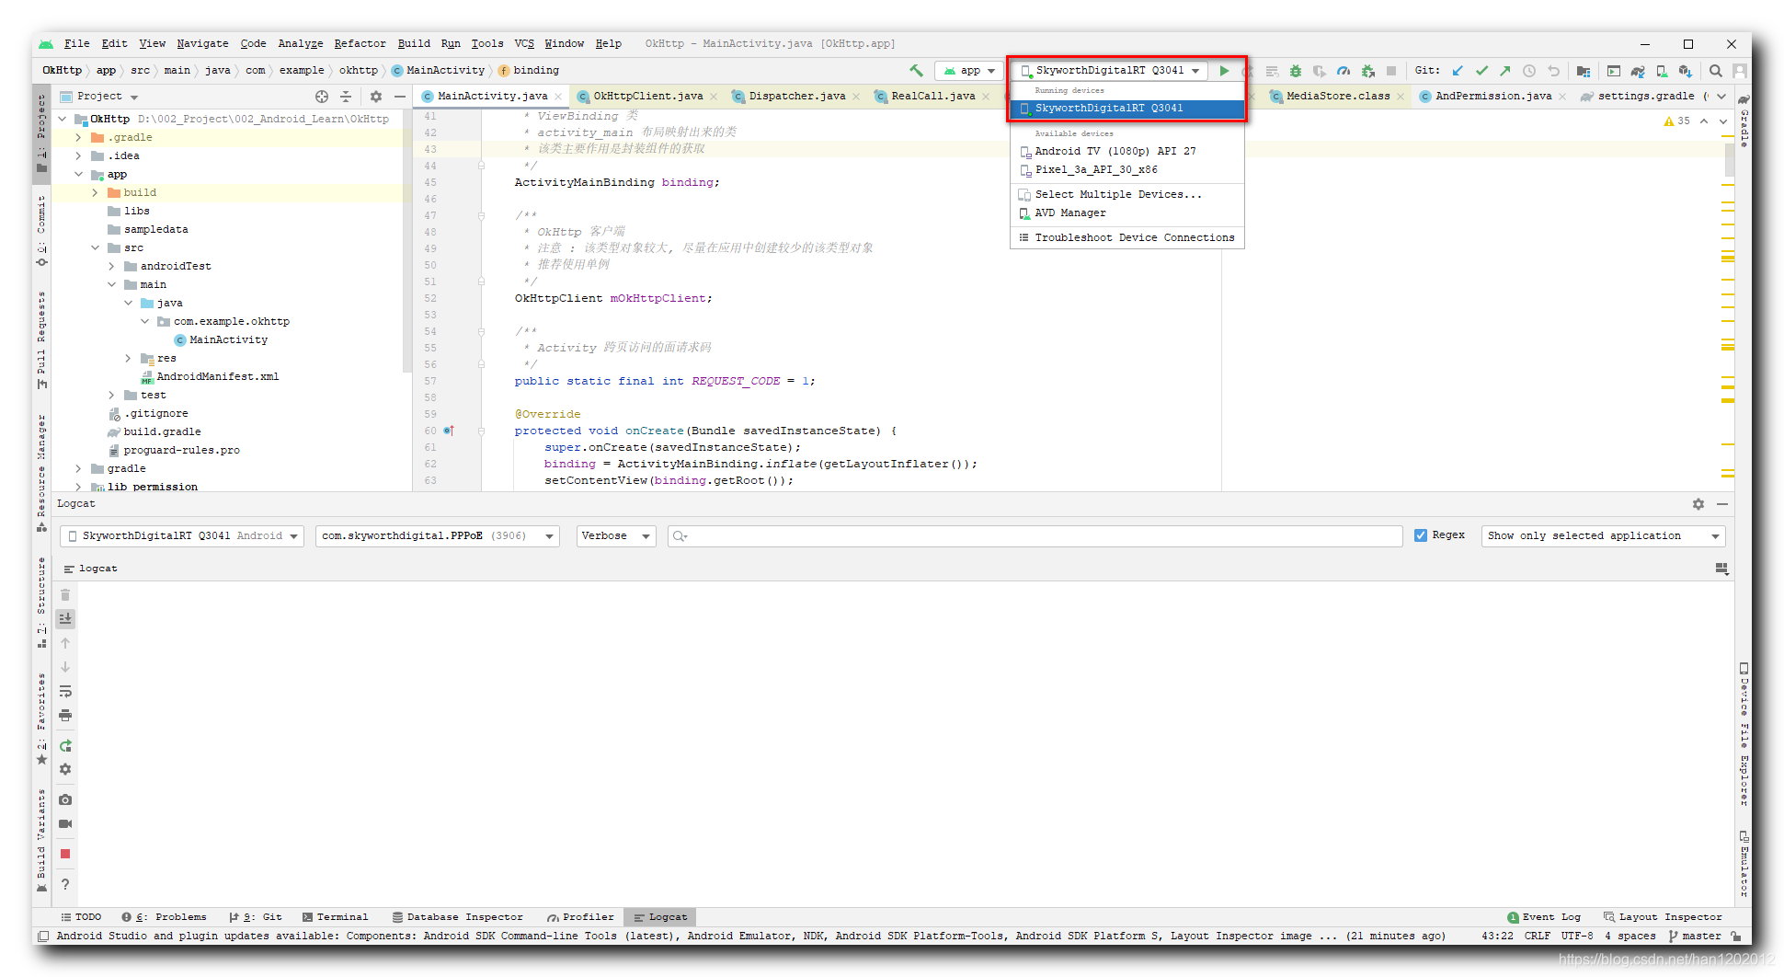Viewport: 1784px width, 977px height.
Task: Click the Git commit checkmark icon
Action: coord(1481,71)
